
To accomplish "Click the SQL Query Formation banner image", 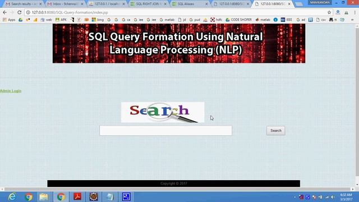I will click(179, 43).
